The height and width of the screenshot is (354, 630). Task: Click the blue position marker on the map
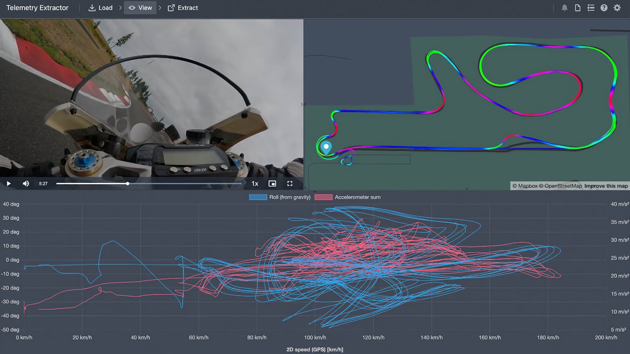(326, 147)
